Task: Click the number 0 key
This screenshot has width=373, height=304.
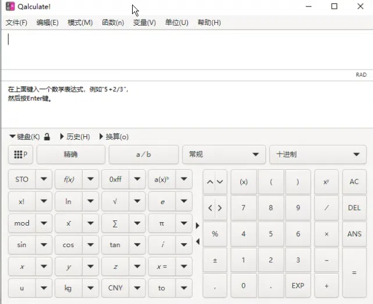Action: point(244,286)
